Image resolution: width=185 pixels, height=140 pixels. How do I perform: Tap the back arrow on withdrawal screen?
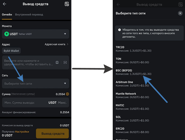[4, 4]
